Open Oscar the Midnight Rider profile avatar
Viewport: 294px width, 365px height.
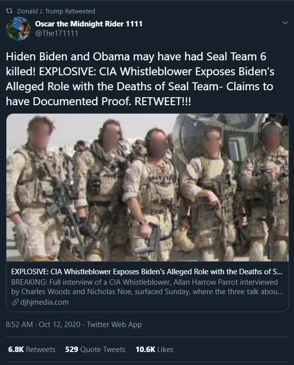pos(18,28)
